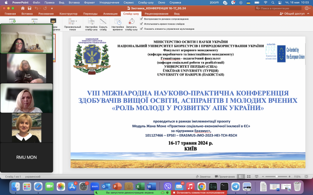Open the Файл menu in menu bar
Viewport: 313px width, 195px height.
pos(36,2)
